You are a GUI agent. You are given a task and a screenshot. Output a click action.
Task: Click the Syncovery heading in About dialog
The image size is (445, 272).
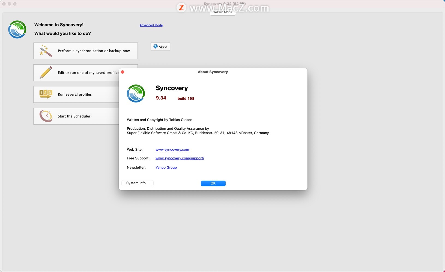tap(172, 88)
